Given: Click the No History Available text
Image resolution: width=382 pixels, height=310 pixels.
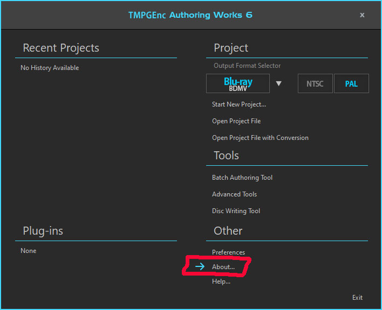Looking at the screenshot, I should tap(50, 68).
